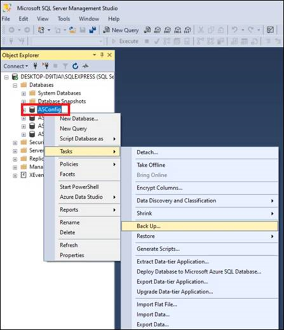Click the Save All toolbar icon
The width and height of the screenshot is (284, 330).
coord(93,30)
